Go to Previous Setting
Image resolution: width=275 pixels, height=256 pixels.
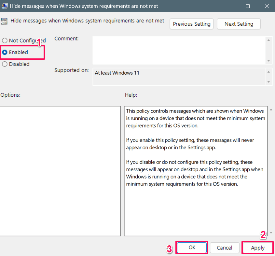[191, 24]
